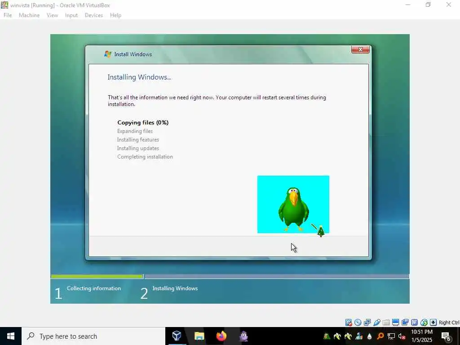Open the Devices menu
Viewport: 460px width, 345px height.
[93, 15]
